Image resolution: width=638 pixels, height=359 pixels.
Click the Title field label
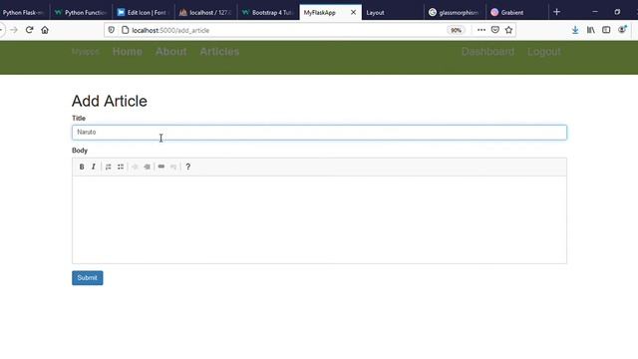click(x=79, y=118)
